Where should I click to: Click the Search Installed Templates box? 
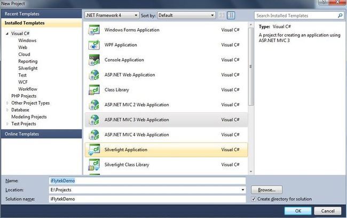(x=299, y=15)
